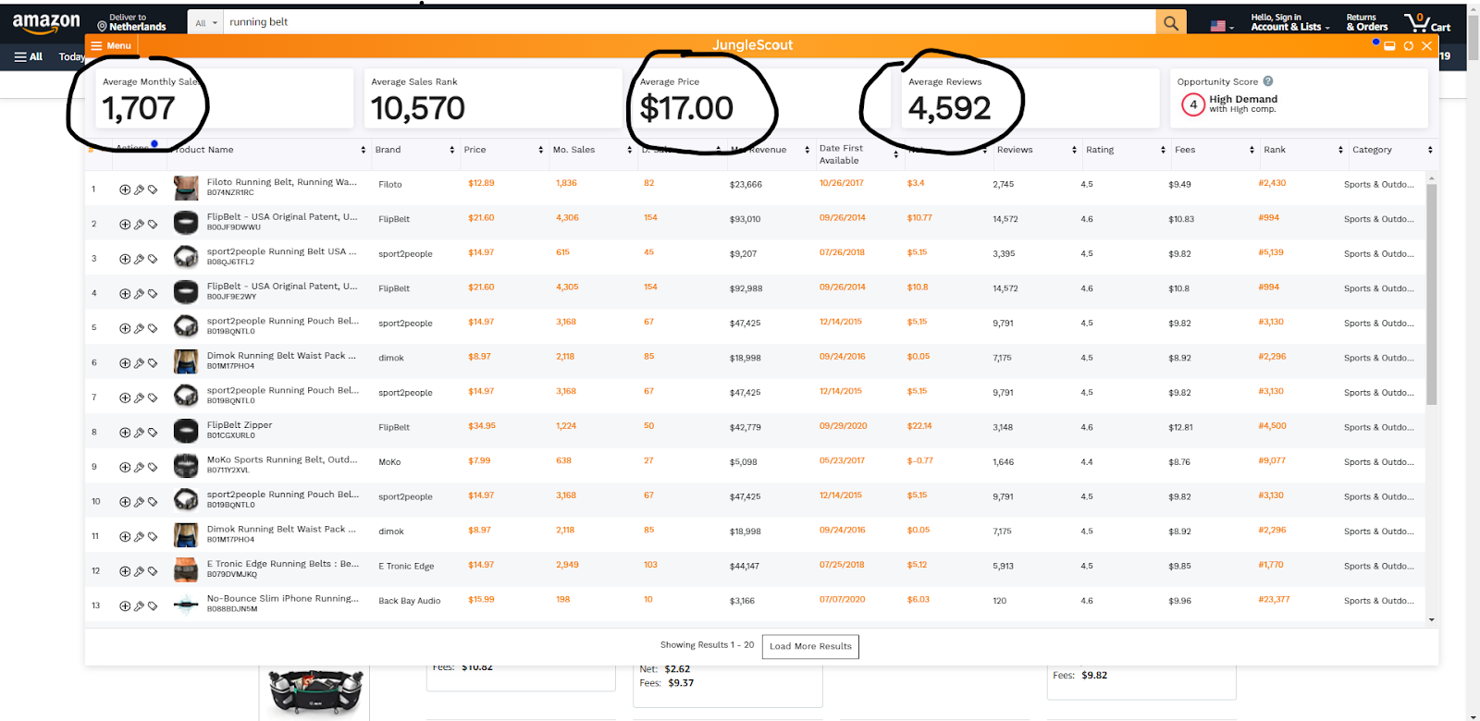Open the E Tronic Edge Running Belts product name
Screen dimensions: 1480x721
(x=283, y=564)
